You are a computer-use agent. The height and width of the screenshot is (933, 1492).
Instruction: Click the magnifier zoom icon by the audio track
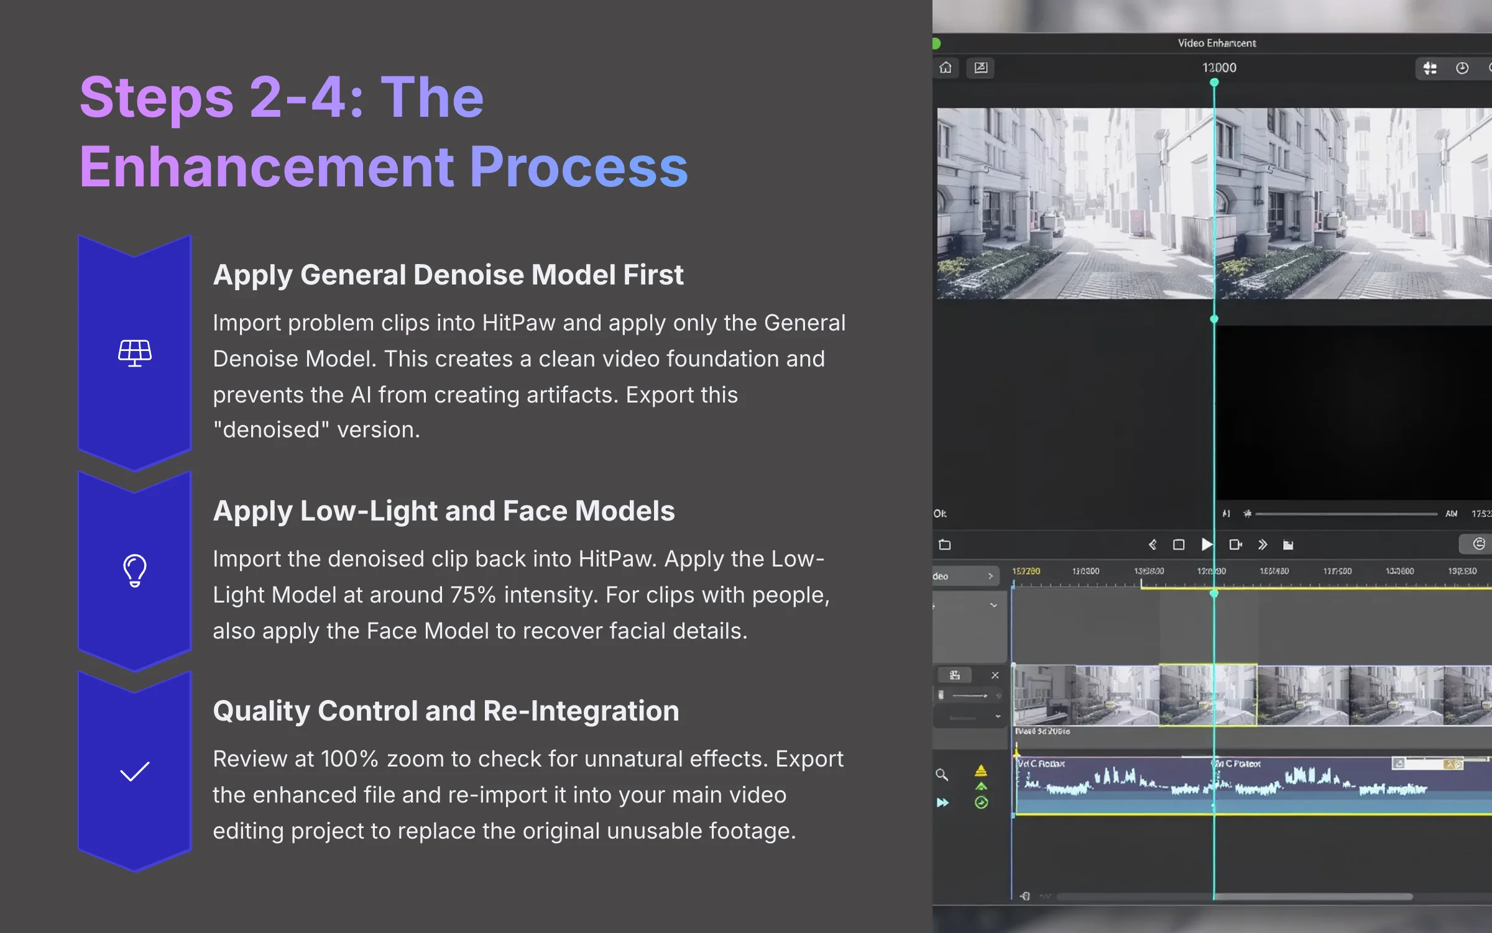[x=942, y=775]
